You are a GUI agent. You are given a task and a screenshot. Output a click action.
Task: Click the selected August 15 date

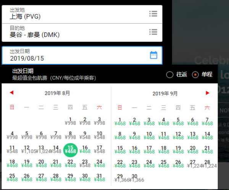point(70,150)
